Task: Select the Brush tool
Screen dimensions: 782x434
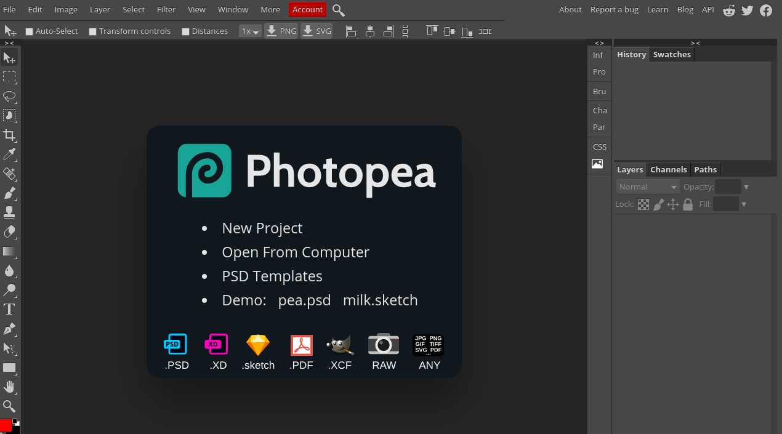Action: pyautogui.click(x=9, y=193)
